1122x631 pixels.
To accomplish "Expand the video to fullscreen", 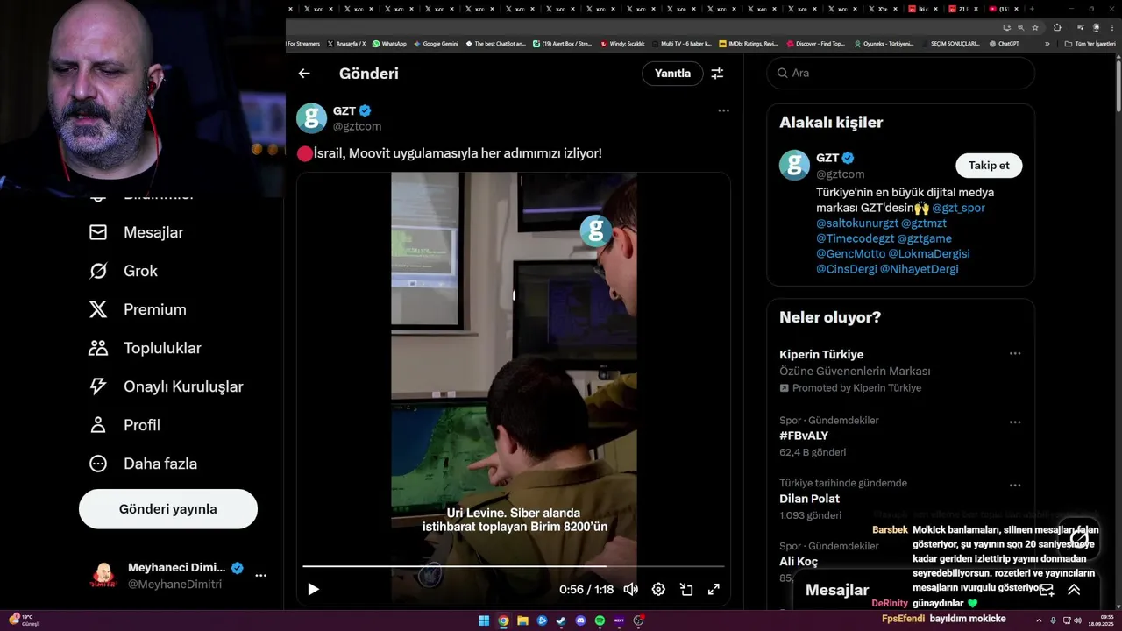I will tap(714, 589).
